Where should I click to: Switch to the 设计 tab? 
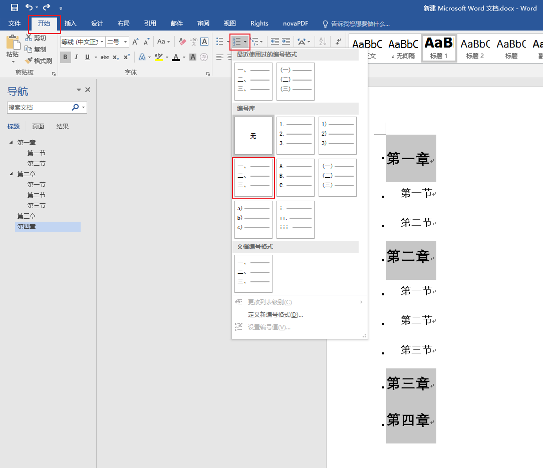pyautogui.click(x=97, y=24)
